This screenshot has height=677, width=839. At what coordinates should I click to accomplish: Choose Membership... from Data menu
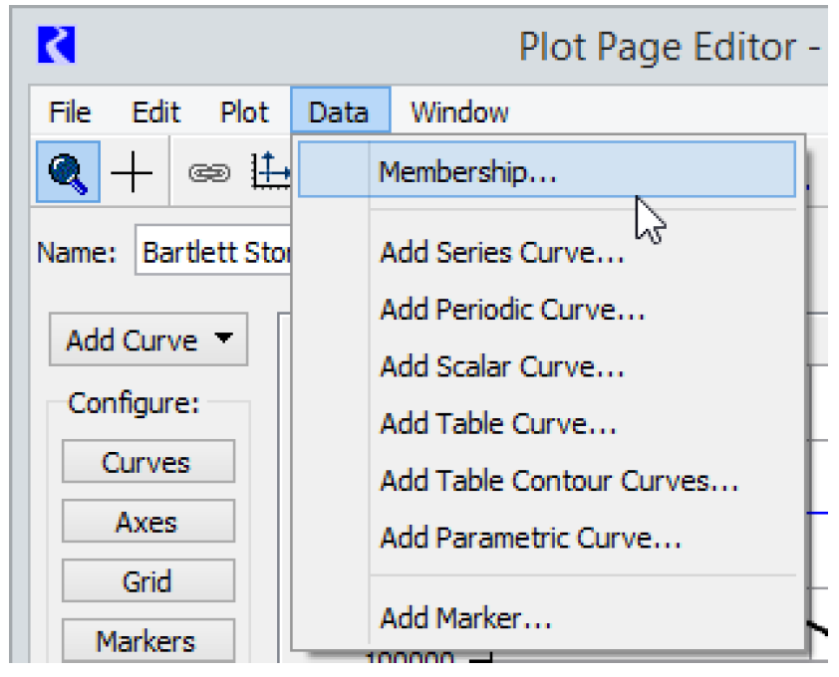point(467,172)
